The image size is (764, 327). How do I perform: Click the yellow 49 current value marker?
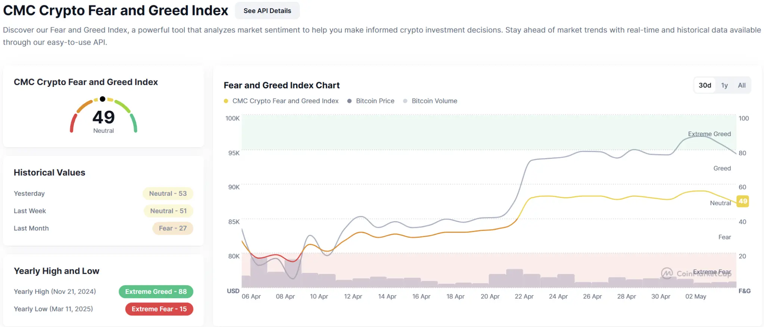742,201
